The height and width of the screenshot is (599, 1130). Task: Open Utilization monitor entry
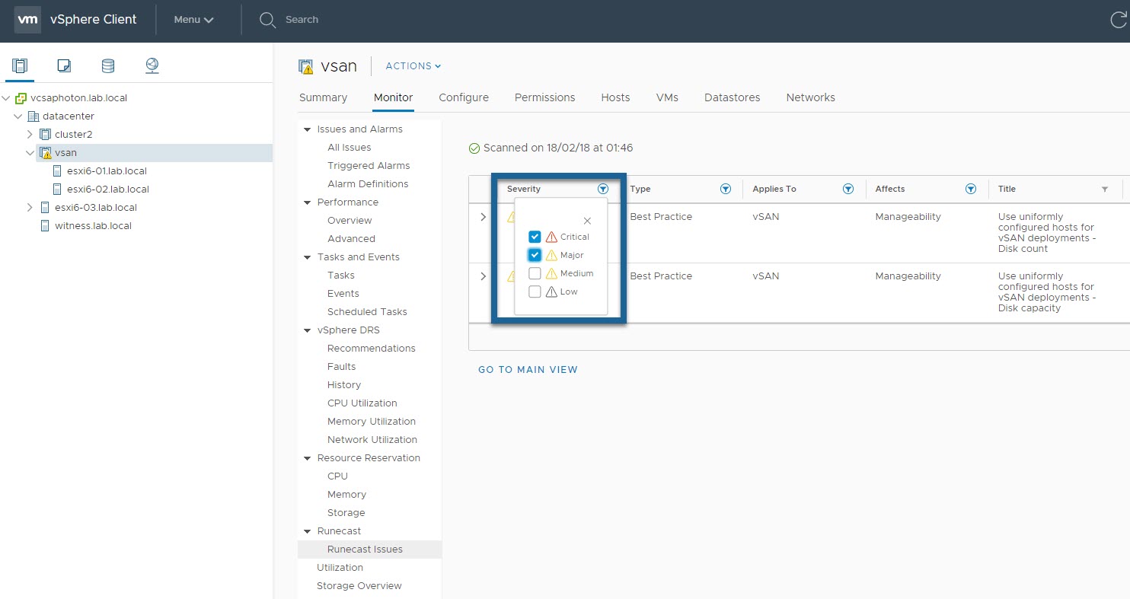tap(340, 568)
